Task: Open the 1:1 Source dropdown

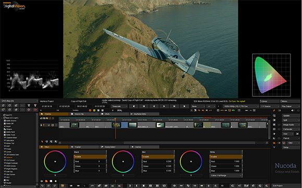Action: click(x=270, y=106)
